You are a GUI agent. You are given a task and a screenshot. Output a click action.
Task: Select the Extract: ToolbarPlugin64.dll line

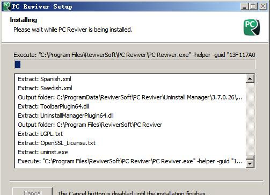click(x=53, y=106)
